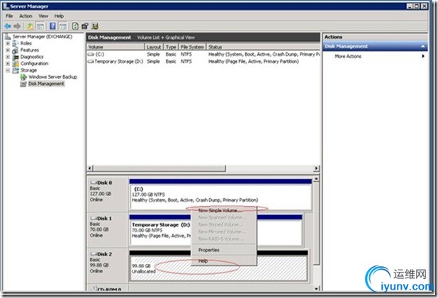This screenshot has height=298, width=438.
Task: Click the black Settings toolbar icon
Action: tap(85, 26)
